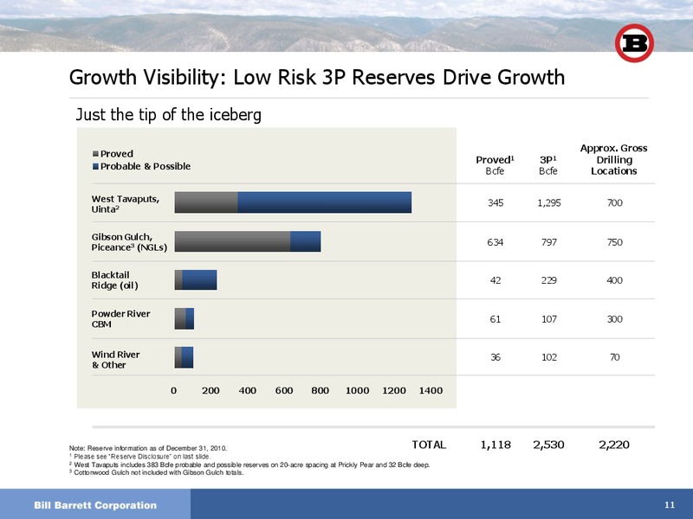Click the drilling locations value 300
The height and width of the screenshot is (519, 693).
(615, 318)
